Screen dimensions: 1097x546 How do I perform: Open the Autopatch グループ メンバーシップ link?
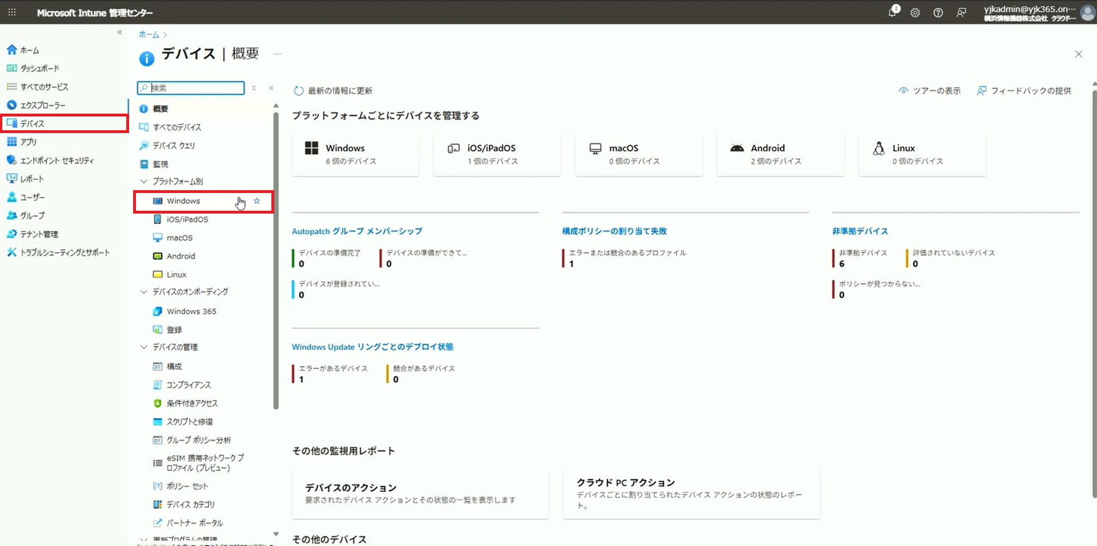(x=357, y=231)
